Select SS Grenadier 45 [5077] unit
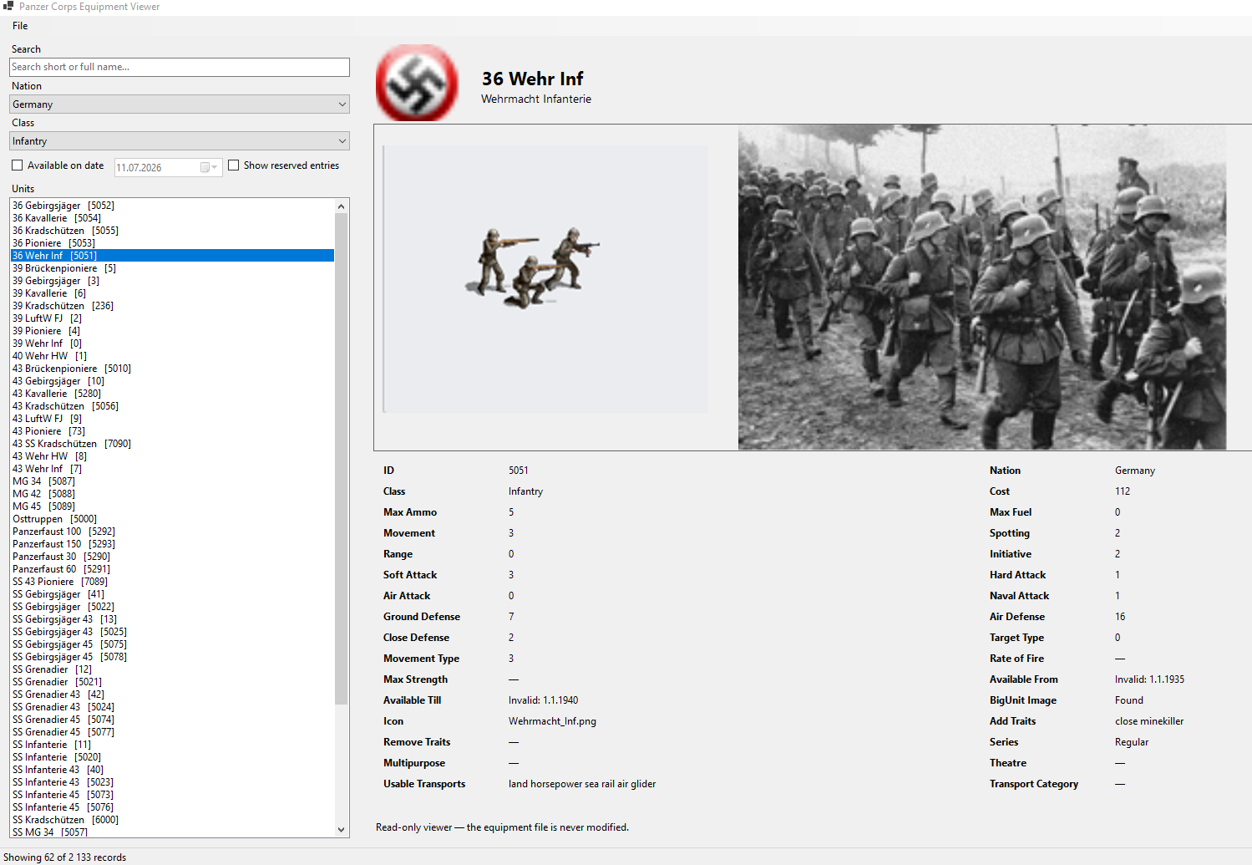Screen dimensions: 1252x865 coord(172,732)
